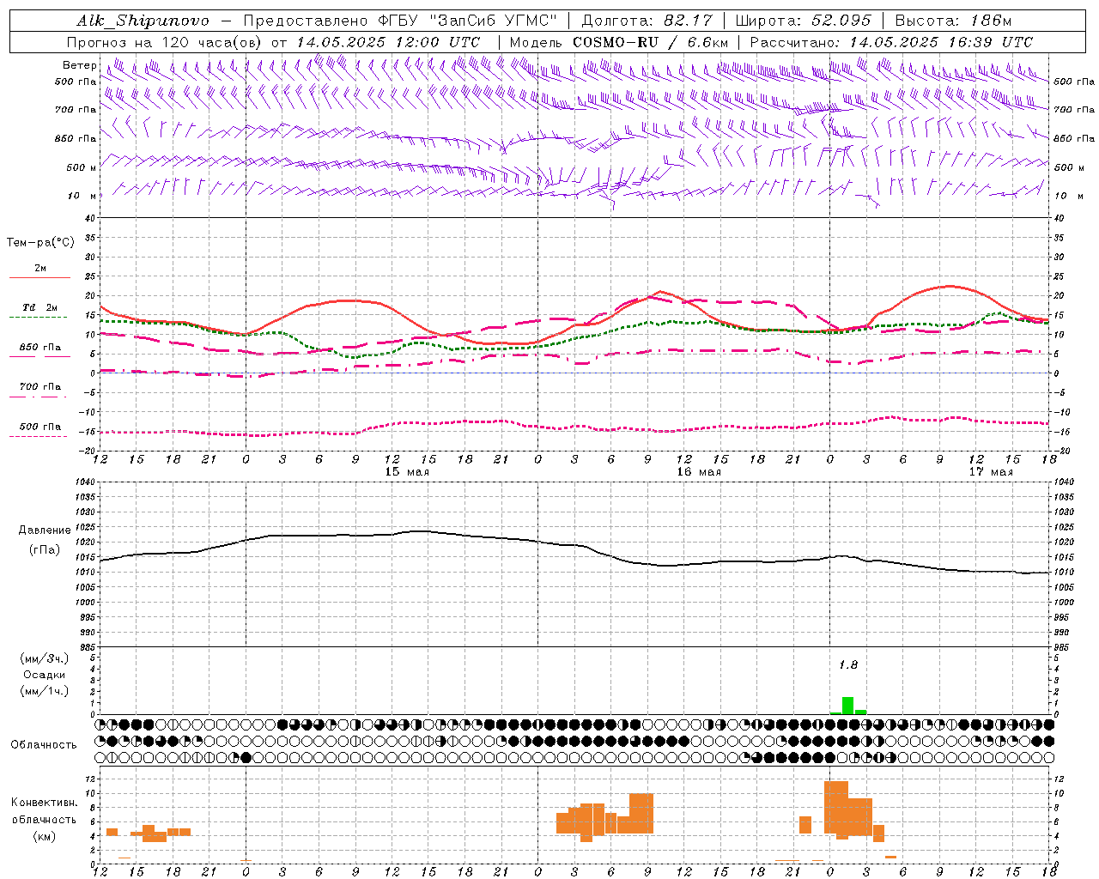Click the Тем-ра(°C) temperature panel label

[40, 243]
